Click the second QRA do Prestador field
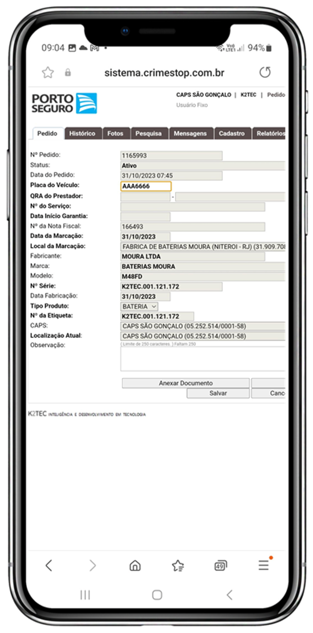 click(230, 197)
